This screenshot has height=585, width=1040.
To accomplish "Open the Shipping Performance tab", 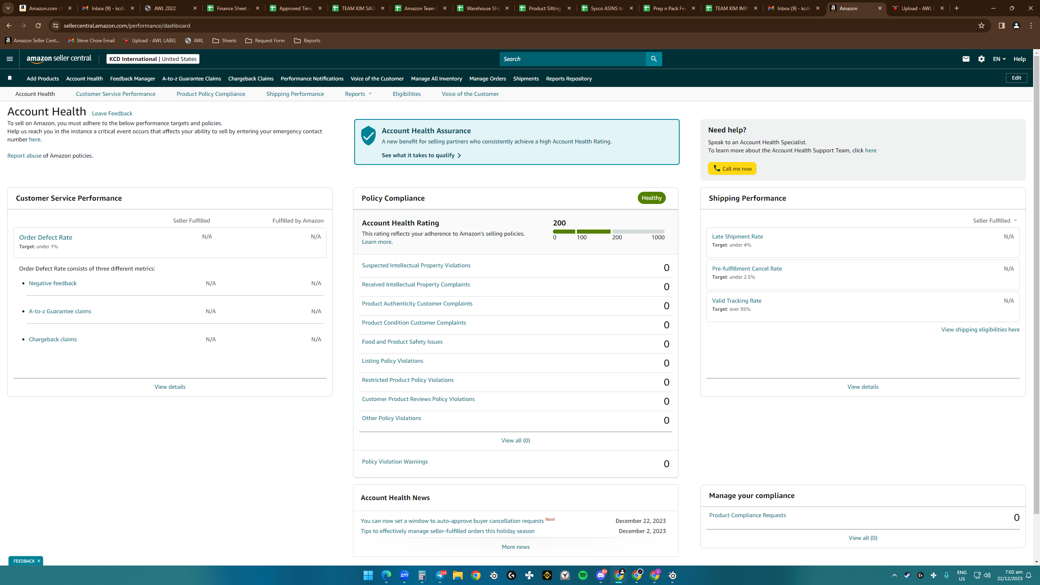I will coord(295,94).
